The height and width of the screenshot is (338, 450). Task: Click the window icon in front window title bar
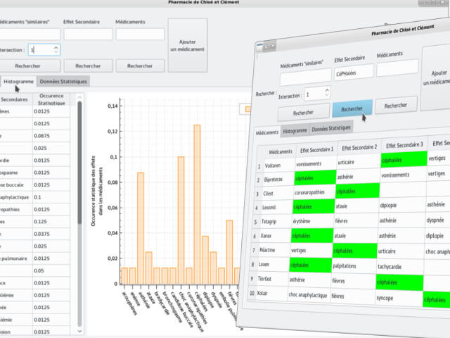[x=259, y=47]
